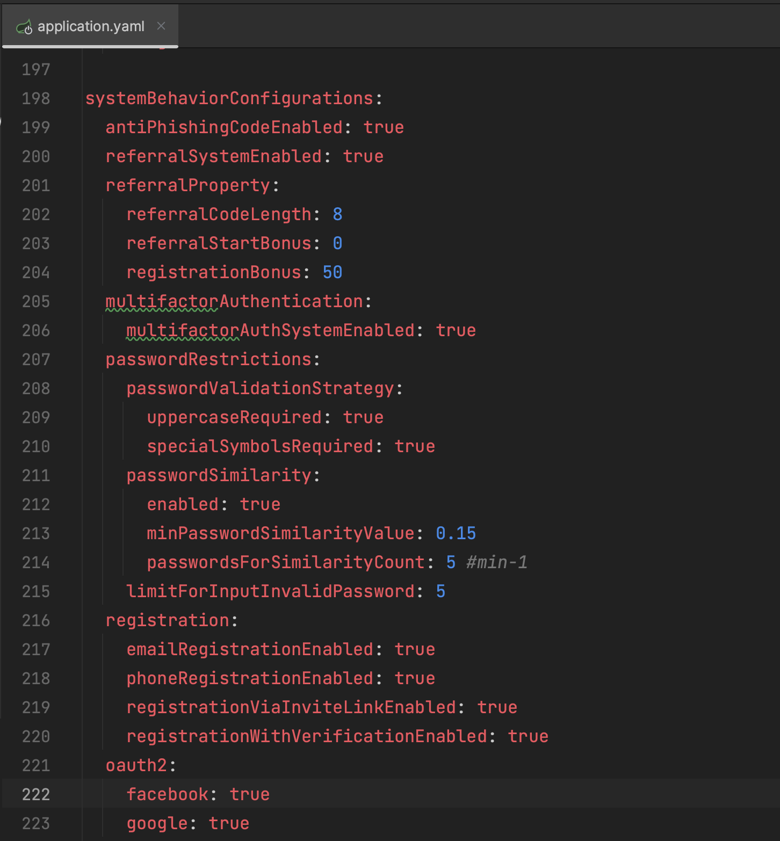The image size is (780, 841).
Task: Click the limitForInputInvalidPassword key
Action: (x=270, y=591)
